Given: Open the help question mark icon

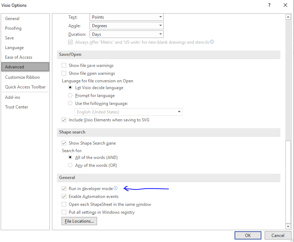Looking at the screenshot, I should tap(269, 5).
